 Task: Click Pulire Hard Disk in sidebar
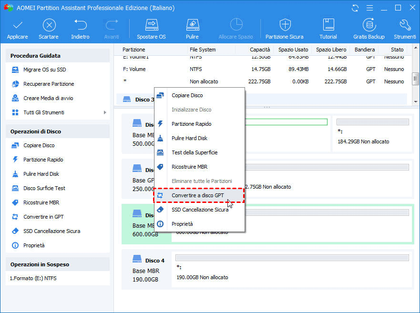coord(41,174)
